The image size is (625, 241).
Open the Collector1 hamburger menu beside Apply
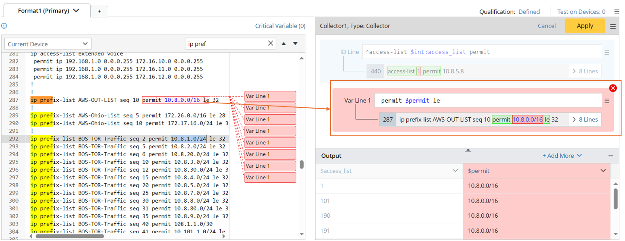[613, 26]
